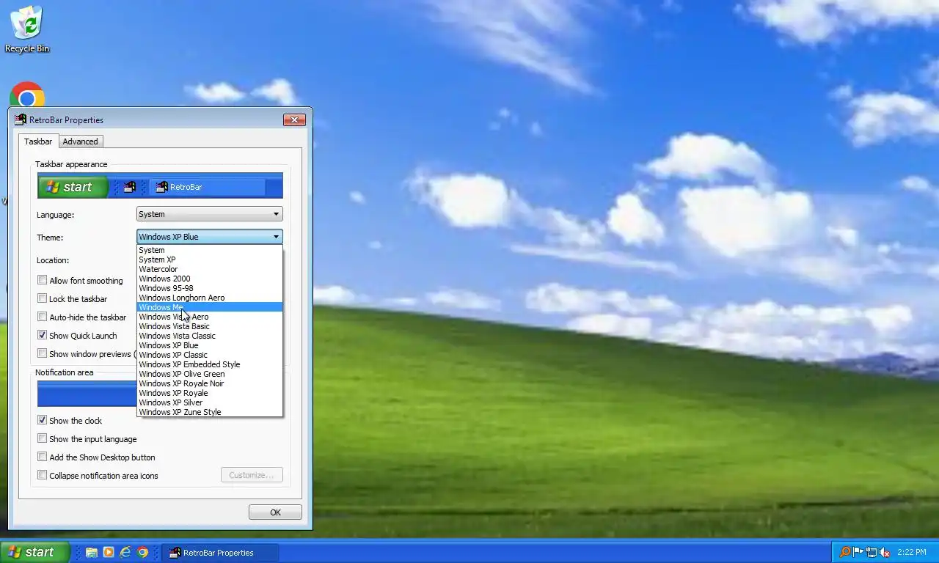939x563 pixels.
Task: Click the network tray icon
Action: coord(872,553)
